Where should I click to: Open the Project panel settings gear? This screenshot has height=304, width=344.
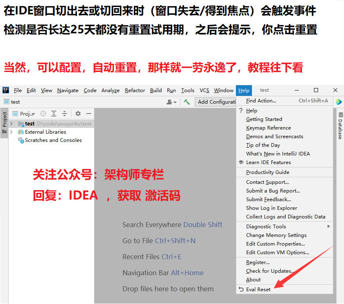point(78,114)
